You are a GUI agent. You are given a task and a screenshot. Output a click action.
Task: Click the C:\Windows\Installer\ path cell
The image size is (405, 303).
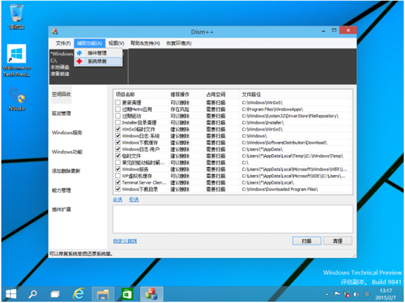[x=263, y=123]
